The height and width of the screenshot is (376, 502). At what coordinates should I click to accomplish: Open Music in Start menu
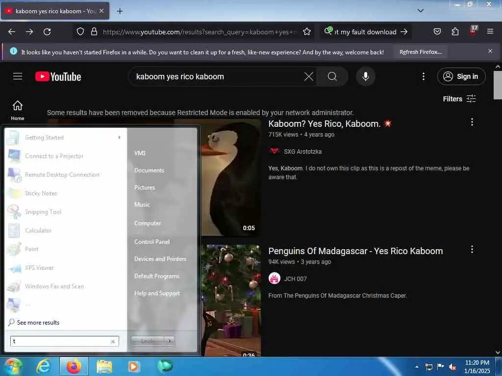[x=142, y=204]
